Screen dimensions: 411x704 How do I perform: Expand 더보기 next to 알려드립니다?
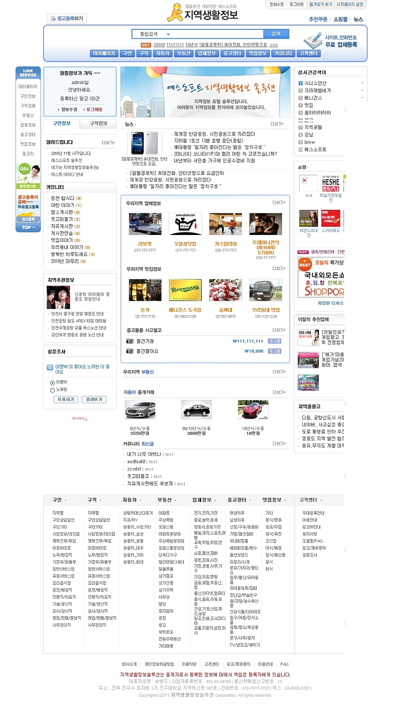pyautogui.click(x=108, y=142)
